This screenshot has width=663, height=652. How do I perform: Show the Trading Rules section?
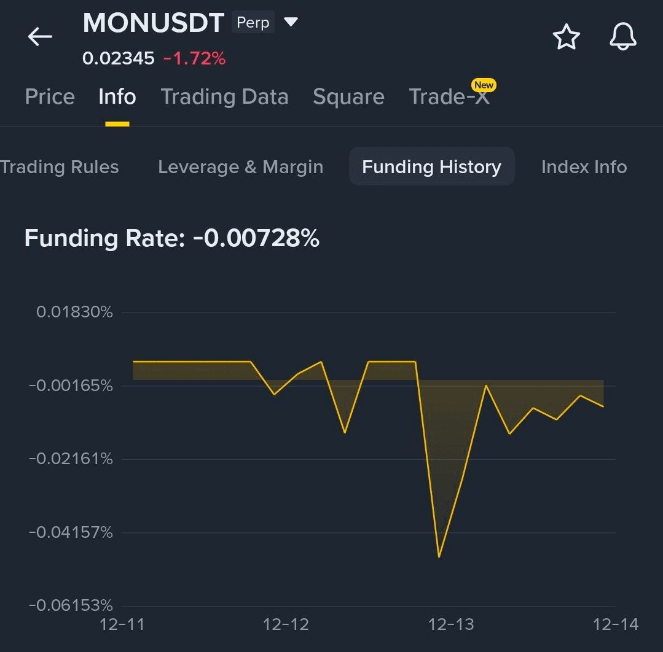point(60,167)
